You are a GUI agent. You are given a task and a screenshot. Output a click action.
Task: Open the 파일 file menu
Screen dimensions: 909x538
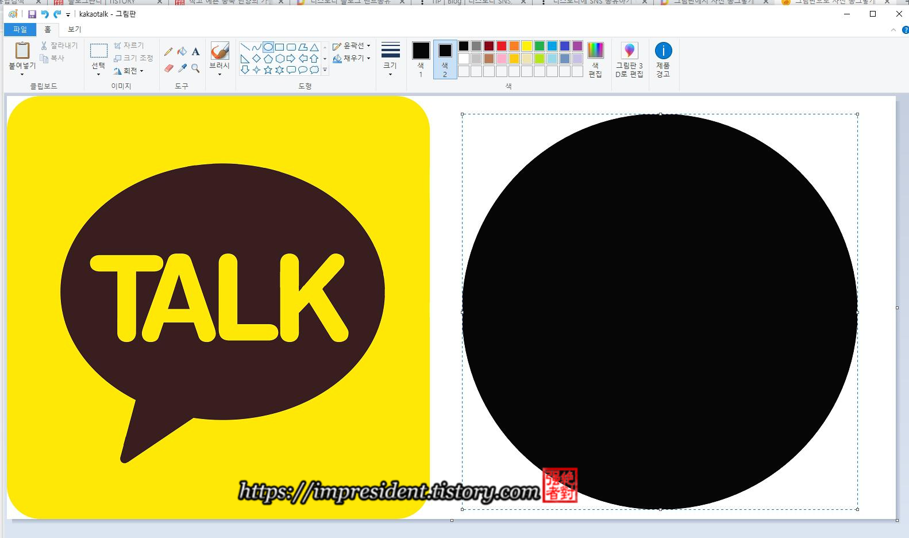[20, 29]
